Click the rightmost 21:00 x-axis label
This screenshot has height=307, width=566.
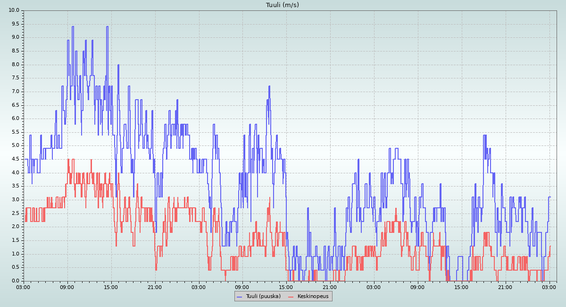click(505, 287)
